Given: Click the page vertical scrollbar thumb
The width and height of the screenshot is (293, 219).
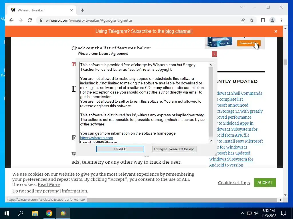Looking at the screenshot, I should (285, 62).
